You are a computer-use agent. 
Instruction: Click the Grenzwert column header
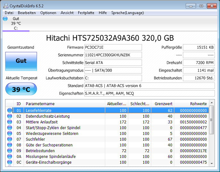163,104
